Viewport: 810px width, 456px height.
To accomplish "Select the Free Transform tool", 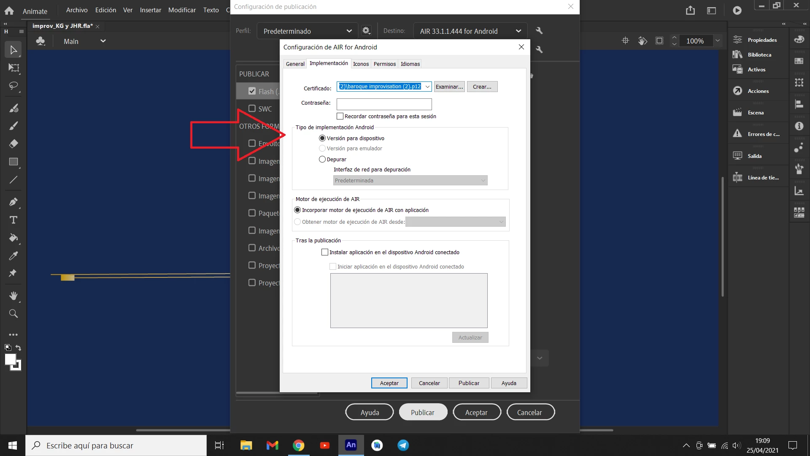I will [13, 68].
